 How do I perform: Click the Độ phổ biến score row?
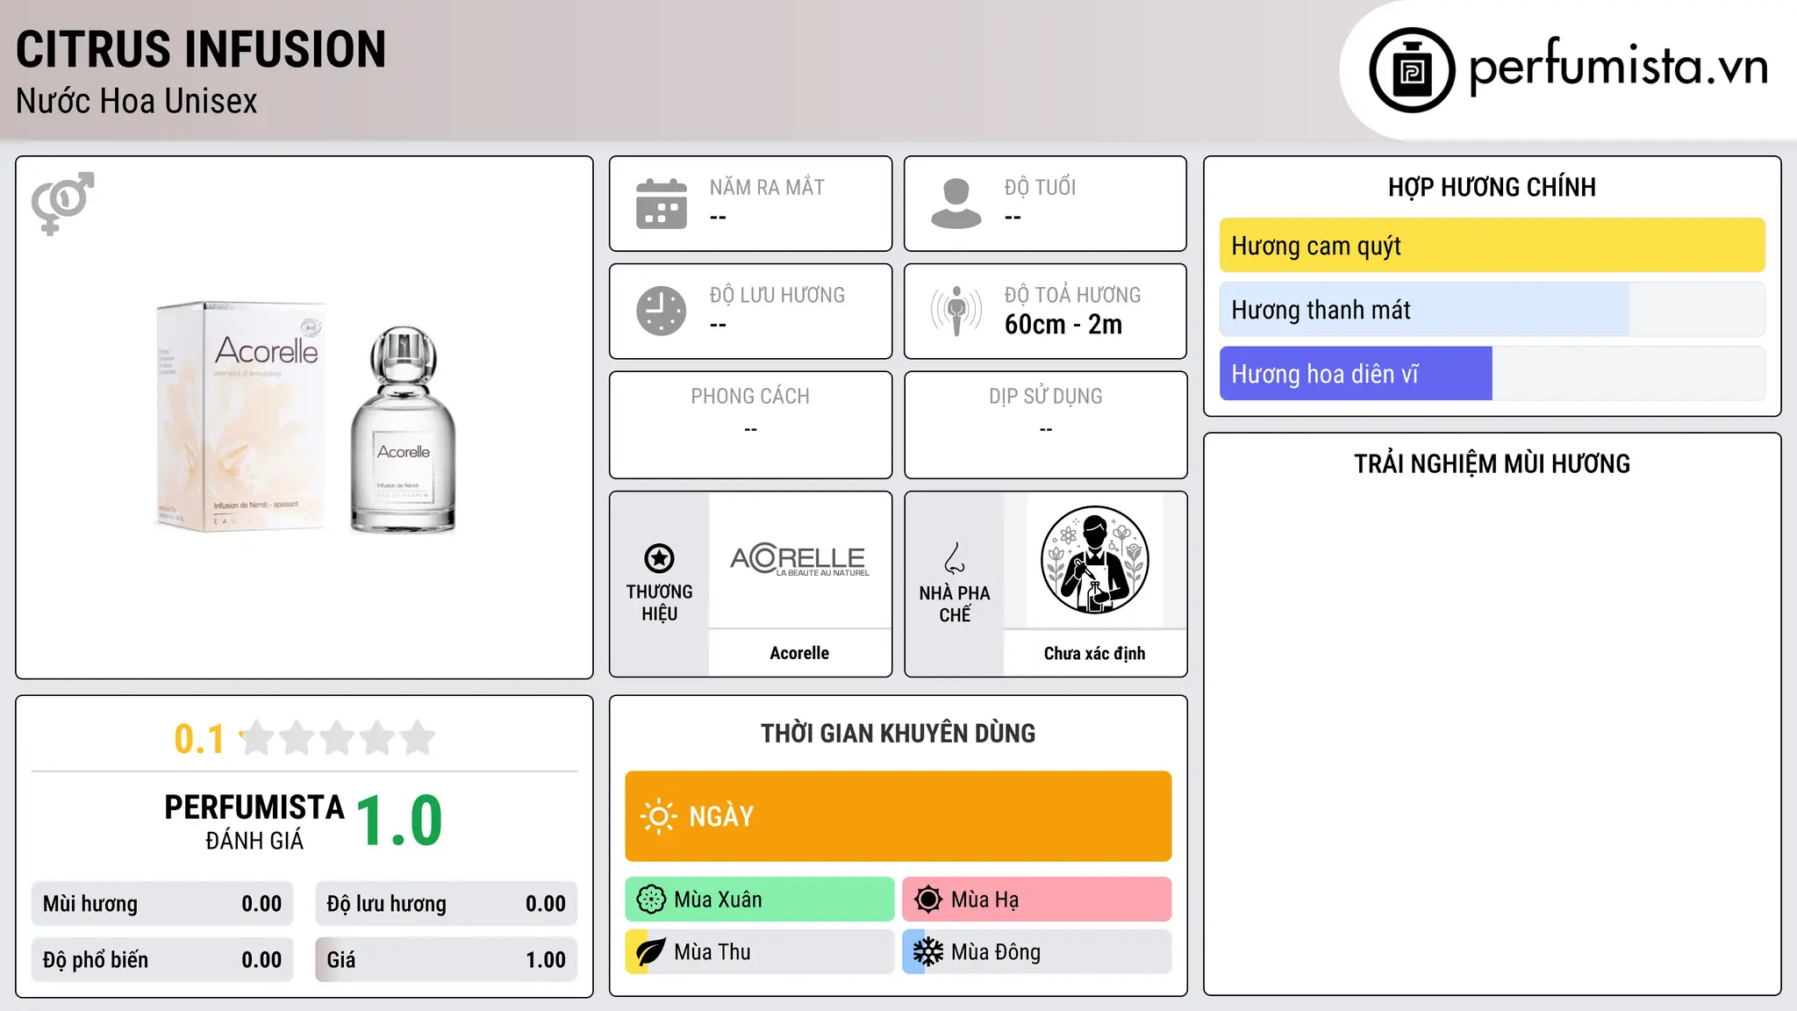[x=162, y=960]
